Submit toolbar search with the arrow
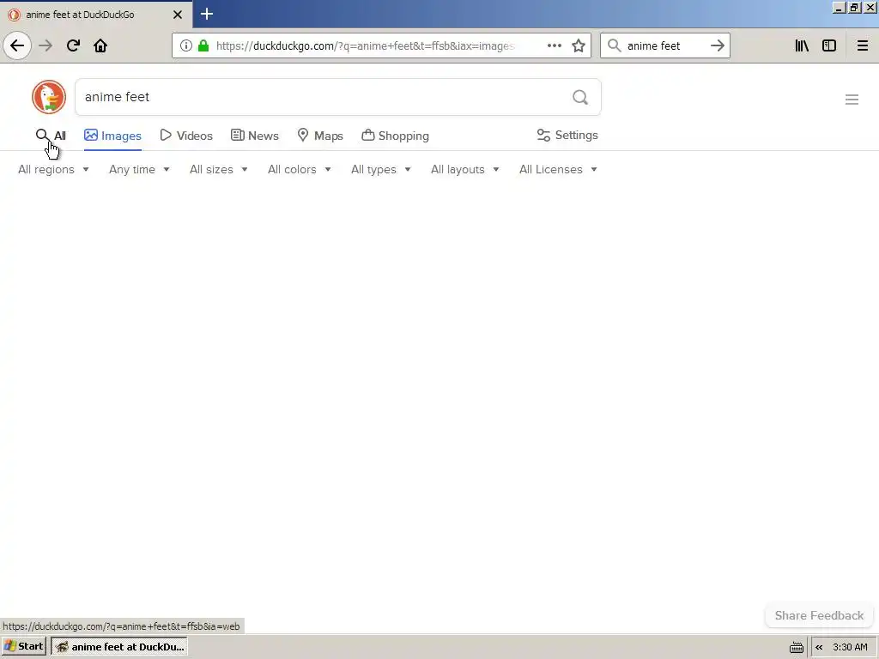This screenshot has width=879, height=659. click(717, 45)
